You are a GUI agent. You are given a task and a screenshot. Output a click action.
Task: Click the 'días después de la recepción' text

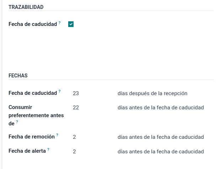point(152,93)
